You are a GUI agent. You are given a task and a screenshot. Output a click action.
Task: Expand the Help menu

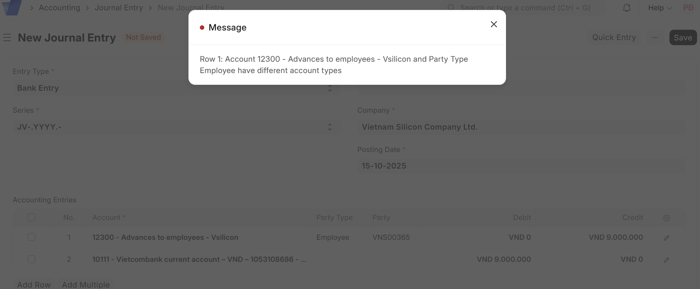coord(660,8)
